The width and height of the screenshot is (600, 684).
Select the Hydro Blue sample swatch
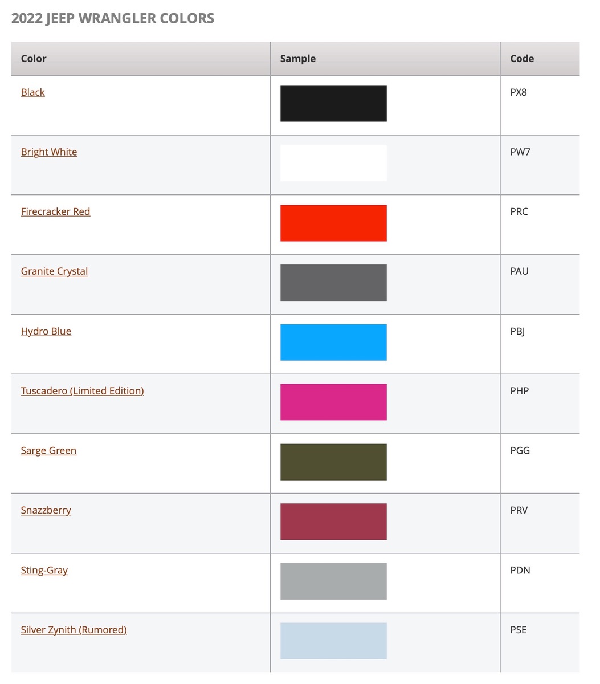click(333, 343)
